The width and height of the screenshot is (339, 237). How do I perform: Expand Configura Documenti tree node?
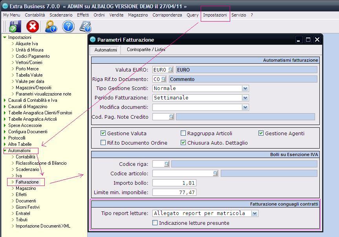tap(5, 132)
